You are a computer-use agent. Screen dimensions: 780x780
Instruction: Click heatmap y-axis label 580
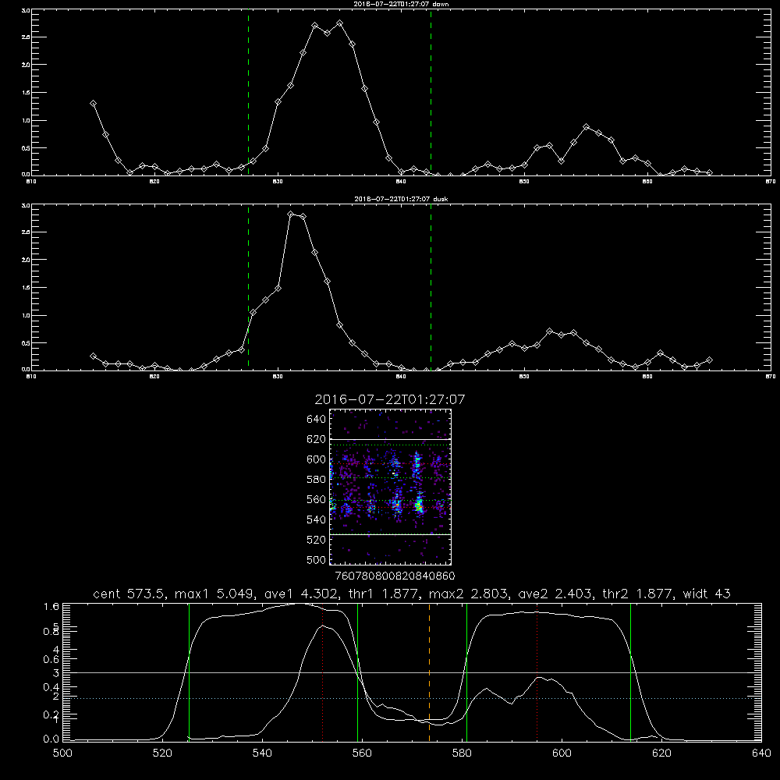[316, 480]
